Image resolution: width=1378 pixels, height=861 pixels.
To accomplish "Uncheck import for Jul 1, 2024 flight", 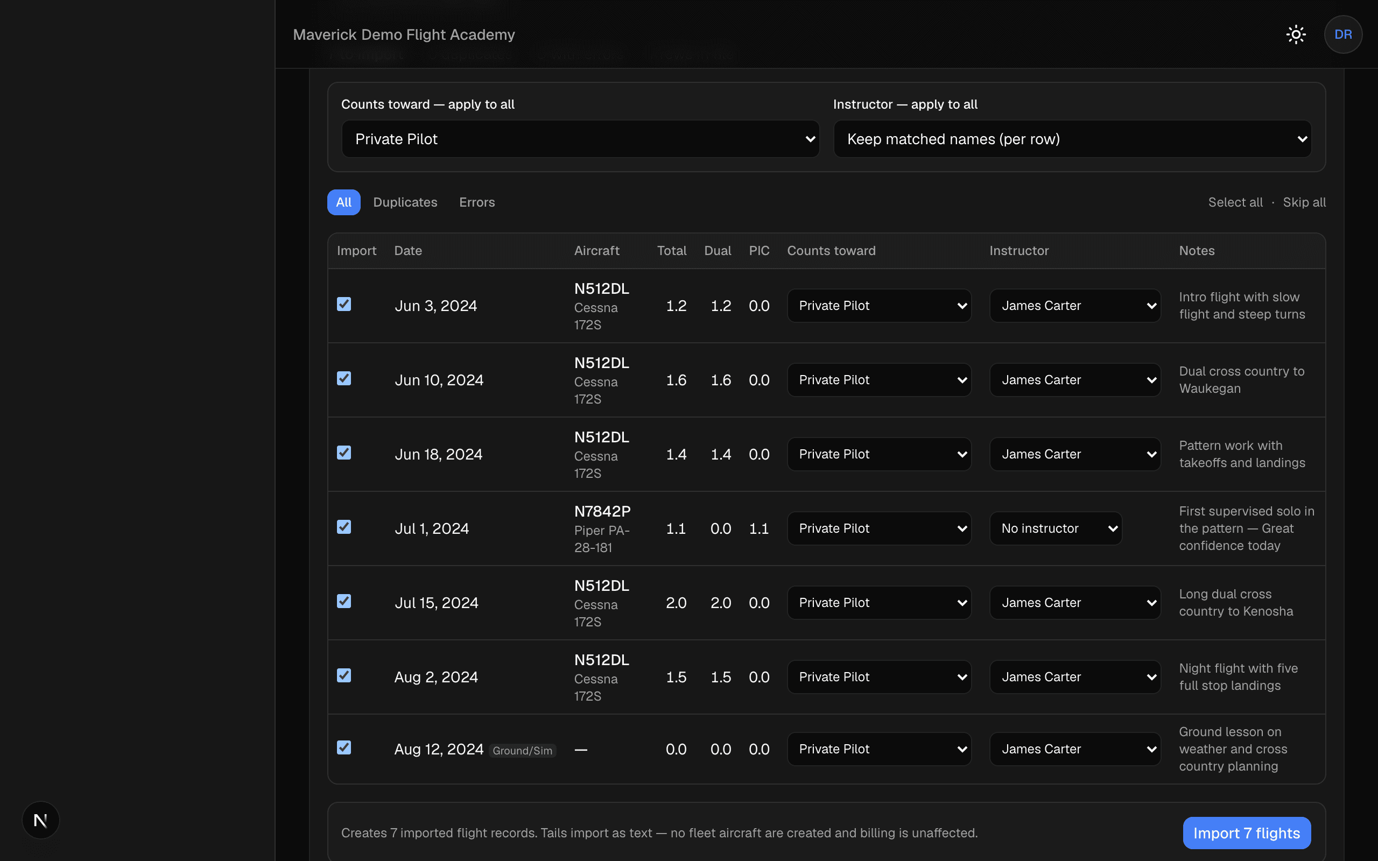I will [344, 527].
